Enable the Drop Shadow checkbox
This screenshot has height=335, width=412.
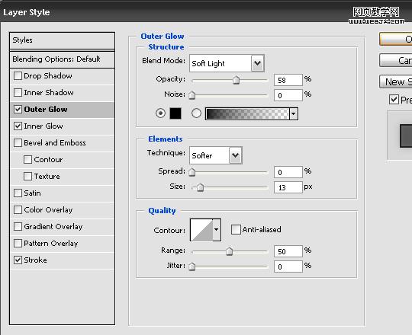click(18, 76)
